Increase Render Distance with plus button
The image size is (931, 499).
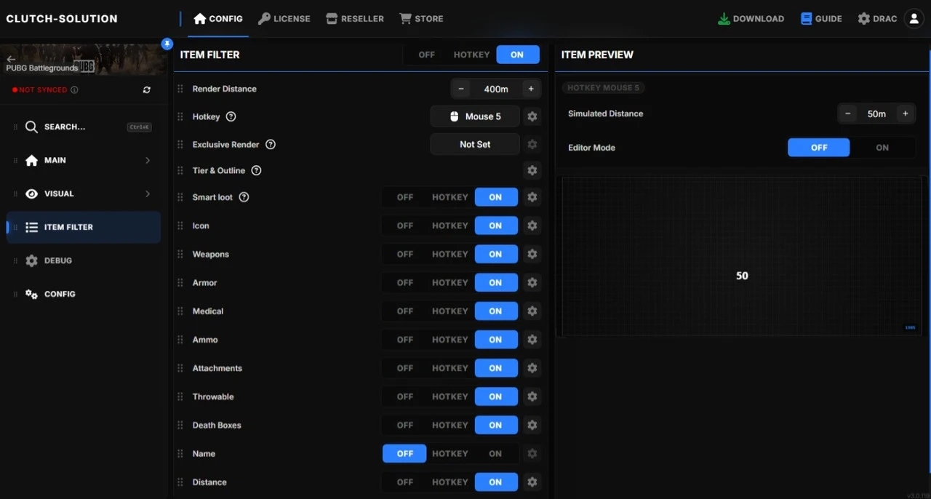(531, 89)
